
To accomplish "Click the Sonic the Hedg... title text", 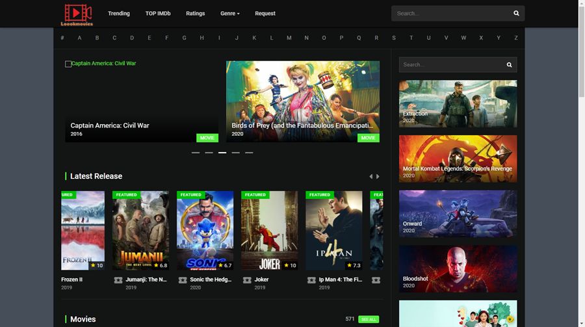I will point(211,280).
